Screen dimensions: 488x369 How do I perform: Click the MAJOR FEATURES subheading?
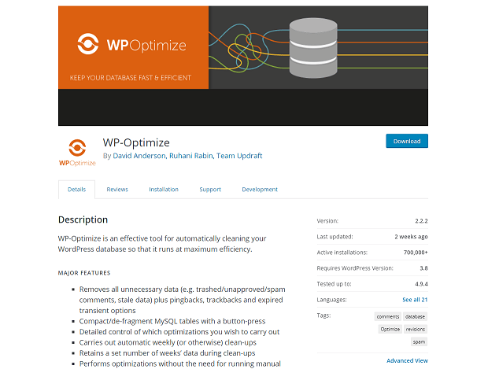pyautogui.click(x=84, y=273)
